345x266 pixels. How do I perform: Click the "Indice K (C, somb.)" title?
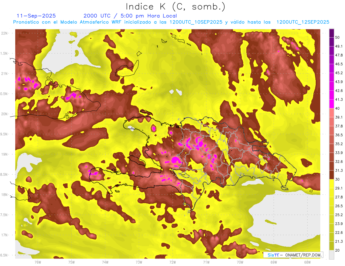tap(175, 7)
